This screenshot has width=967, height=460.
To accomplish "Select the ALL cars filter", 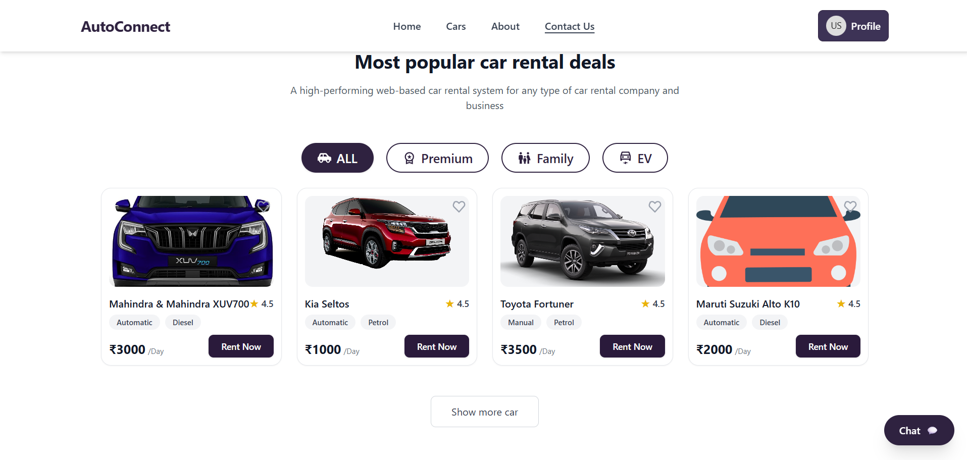I will point(337,158).
